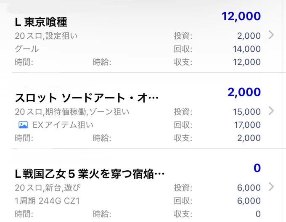Open the L戦国乙女5 業火を穿つ宿焔… title
Viewport: 286px width, 222px height.
(90, 174)
